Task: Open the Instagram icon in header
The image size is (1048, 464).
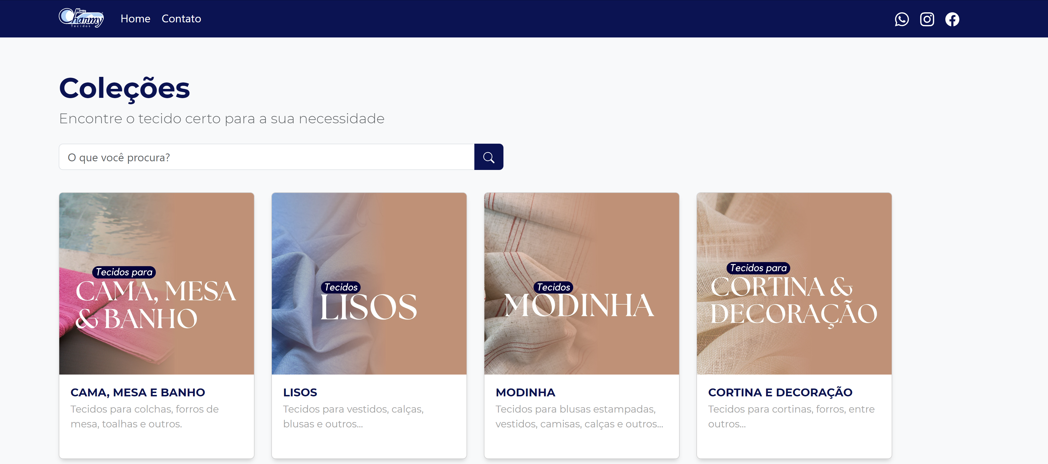Action: pyautogui.click(x=927, y=19)
